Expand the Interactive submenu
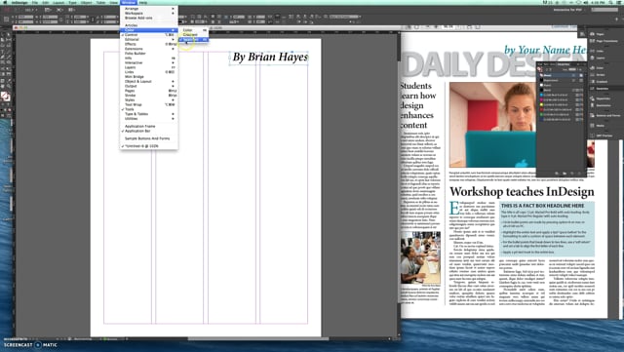The image size is (624, 352). click(149, 62)
